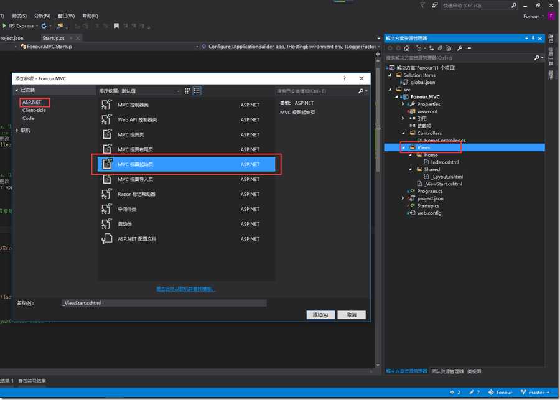Screen dimensions: 560x400
Task: Switch the template list to details list view
Action: (197, 91)
